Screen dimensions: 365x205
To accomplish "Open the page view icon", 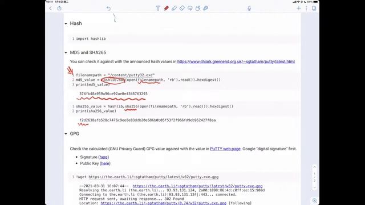I will coord(314,9).
